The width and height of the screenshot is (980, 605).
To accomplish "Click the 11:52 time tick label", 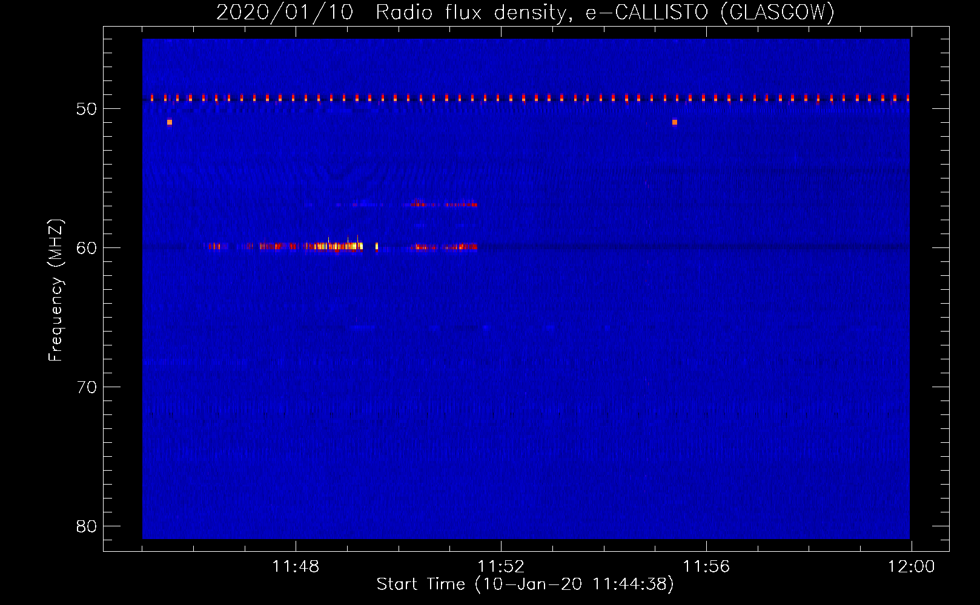I will 501,567.
